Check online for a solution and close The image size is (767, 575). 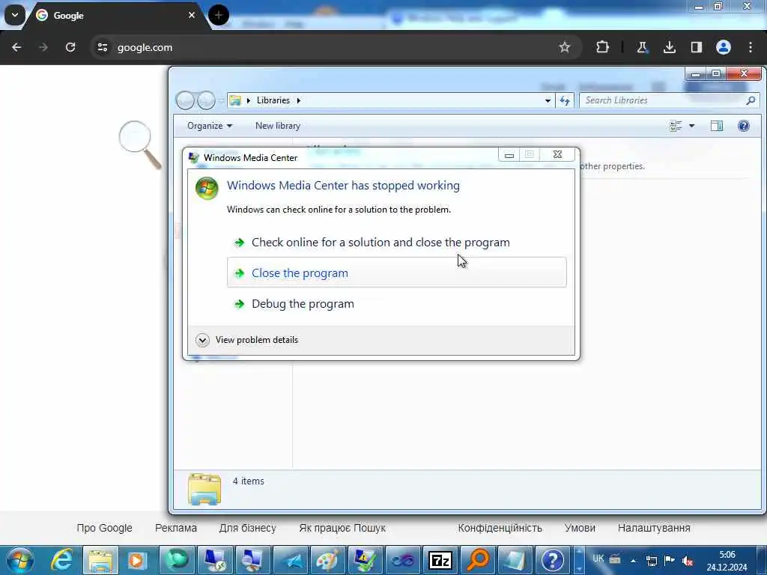click(380, 242)
